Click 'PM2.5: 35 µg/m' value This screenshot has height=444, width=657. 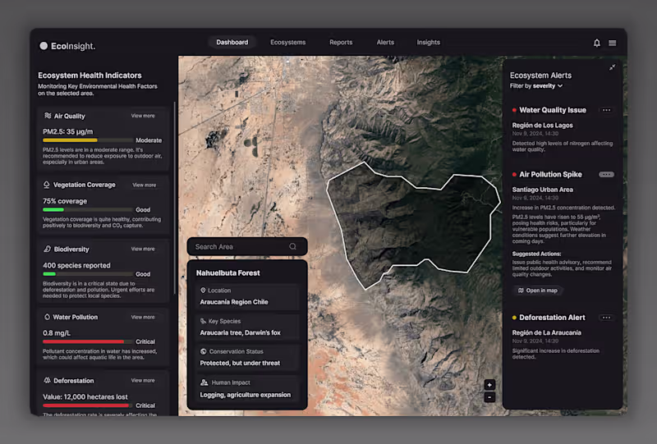pos(68,131)
